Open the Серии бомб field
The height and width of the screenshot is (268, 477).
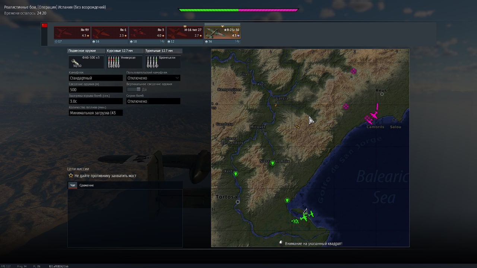[x=153, y=101]
